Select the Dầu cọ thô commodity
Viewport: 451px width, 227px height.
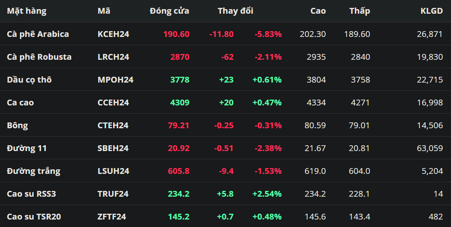(29, 80)
